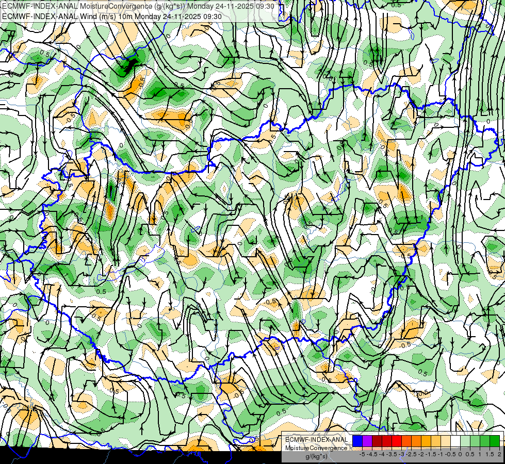The image size is (505, 464).
Task: Click the '2' legend tick label
Action: pos(499,454)
